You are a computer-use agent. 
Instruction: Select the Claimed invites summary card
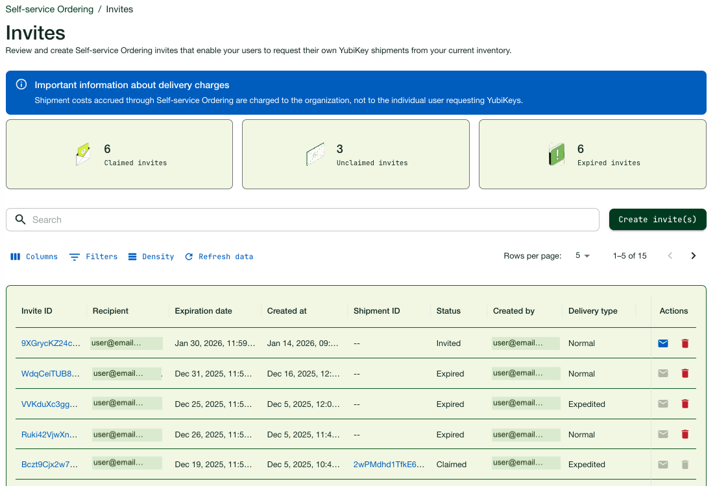click(119, 155)
